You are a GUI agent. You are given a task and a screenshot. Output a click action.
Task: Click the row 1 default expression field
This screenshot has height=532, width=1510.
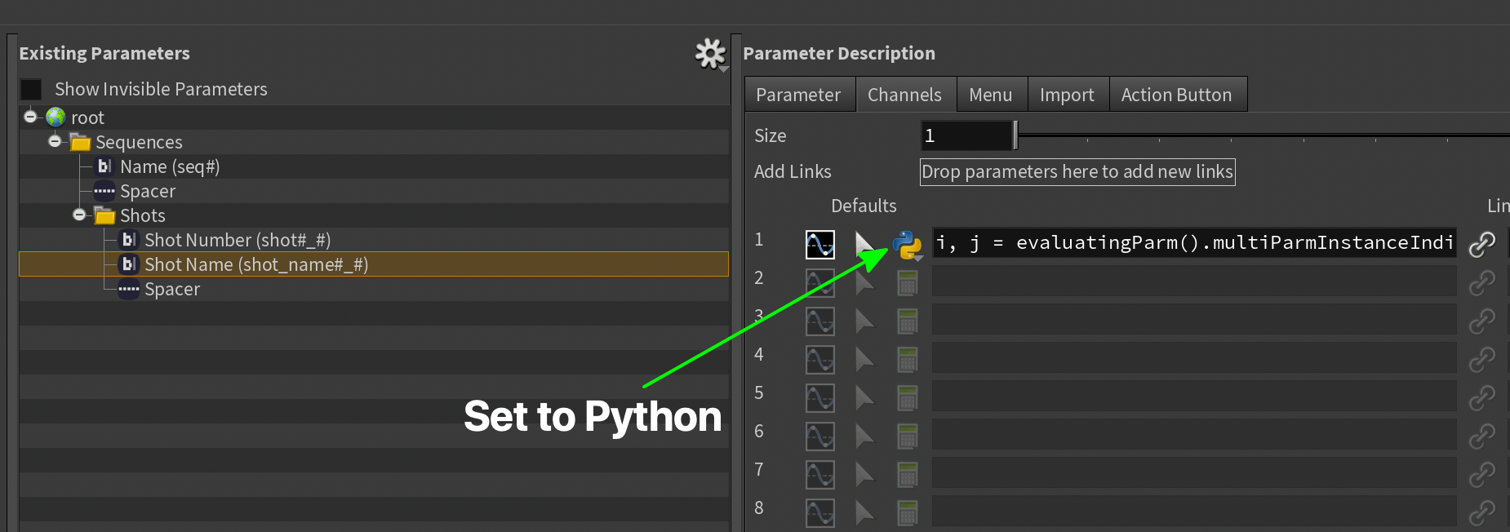pos(1193,243)
